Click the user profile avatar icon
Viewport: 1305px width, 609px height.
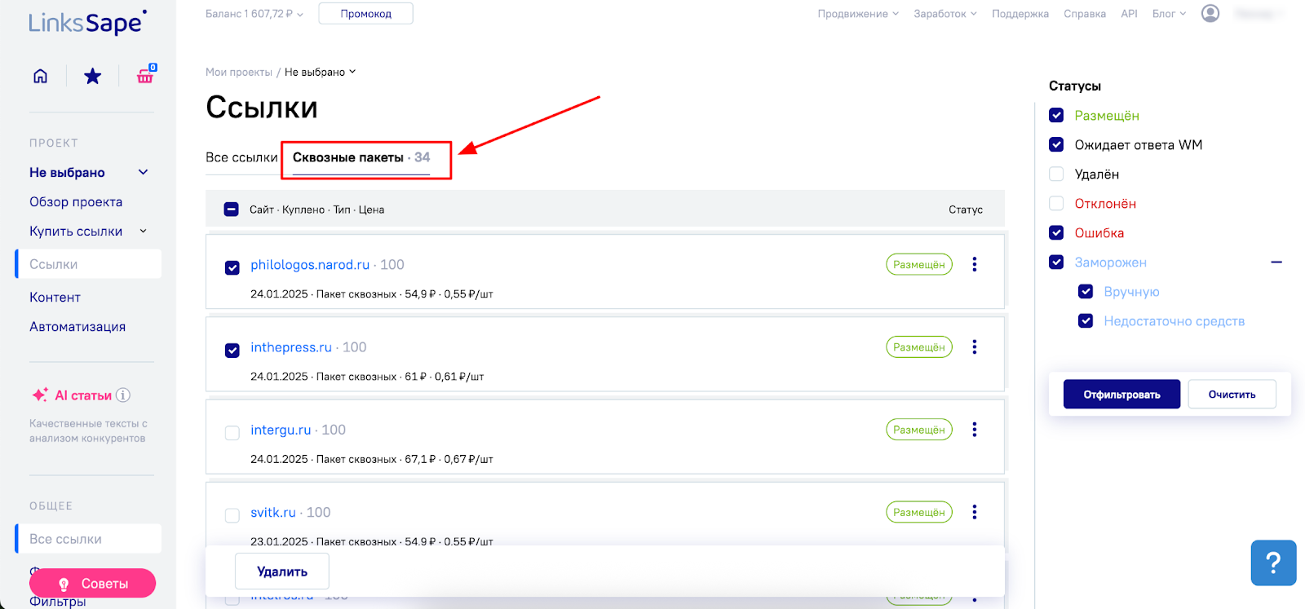point(1210,14)
